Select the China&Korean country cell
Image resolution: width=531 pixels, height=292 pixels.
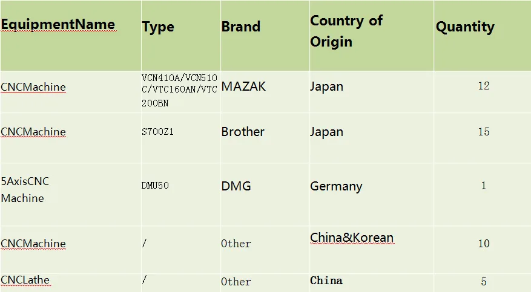tap(352, 238)
